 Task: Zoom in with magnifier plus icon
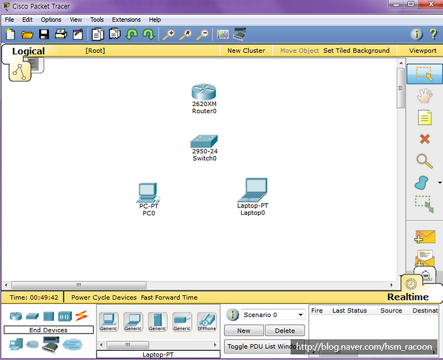tap(169, 34)
